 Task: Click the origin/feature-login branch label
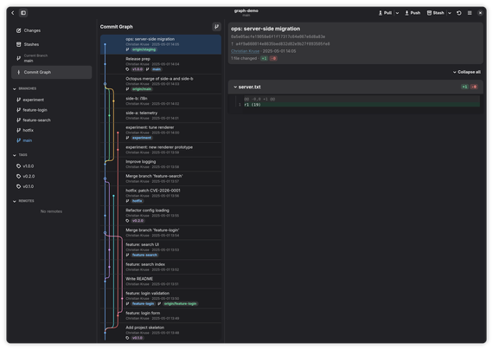180,304
